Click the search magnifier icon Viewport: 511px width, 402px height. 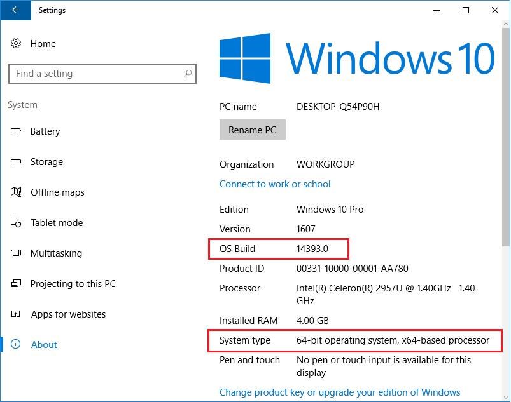coord(187,74)
